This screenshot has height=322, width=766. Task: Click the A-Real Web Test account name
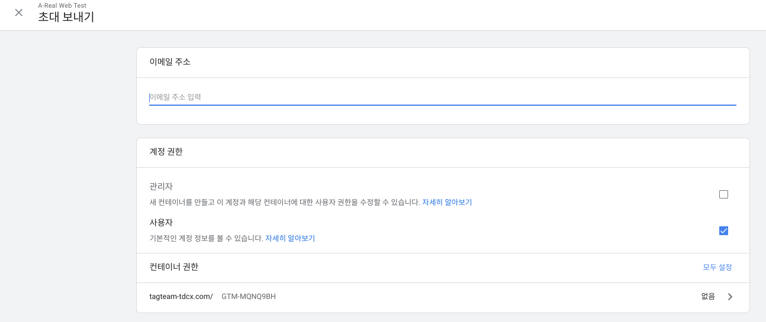[x=62, y=5]
